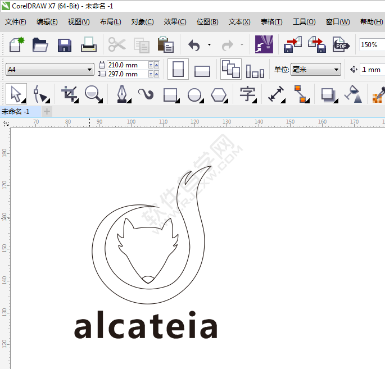Viewport: 385px width, 369px height.
Task: Open the 布局(L) menu
Action: [110, 22]
